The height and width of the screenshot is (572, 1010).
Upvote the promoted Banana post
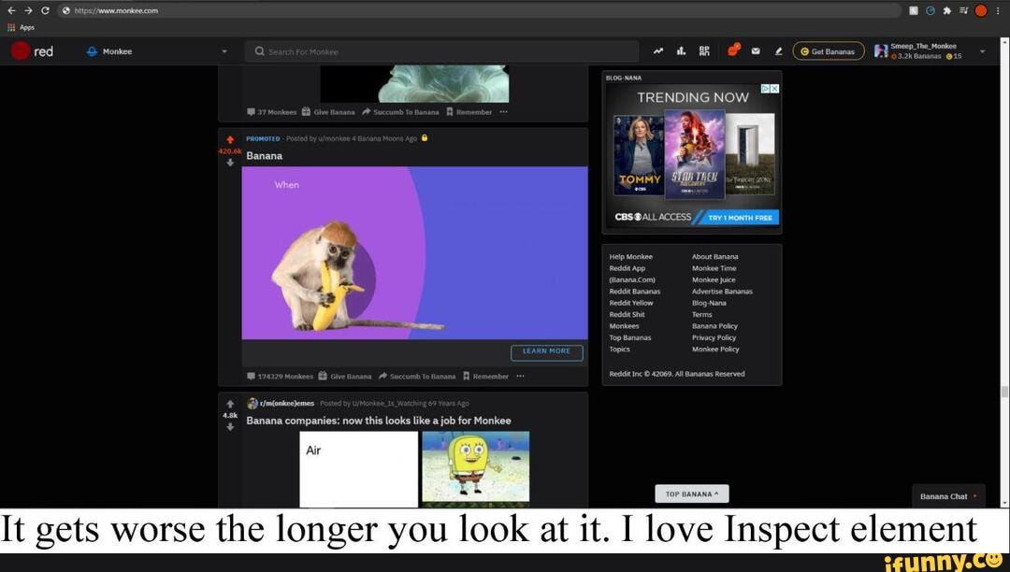pos(230,139)
